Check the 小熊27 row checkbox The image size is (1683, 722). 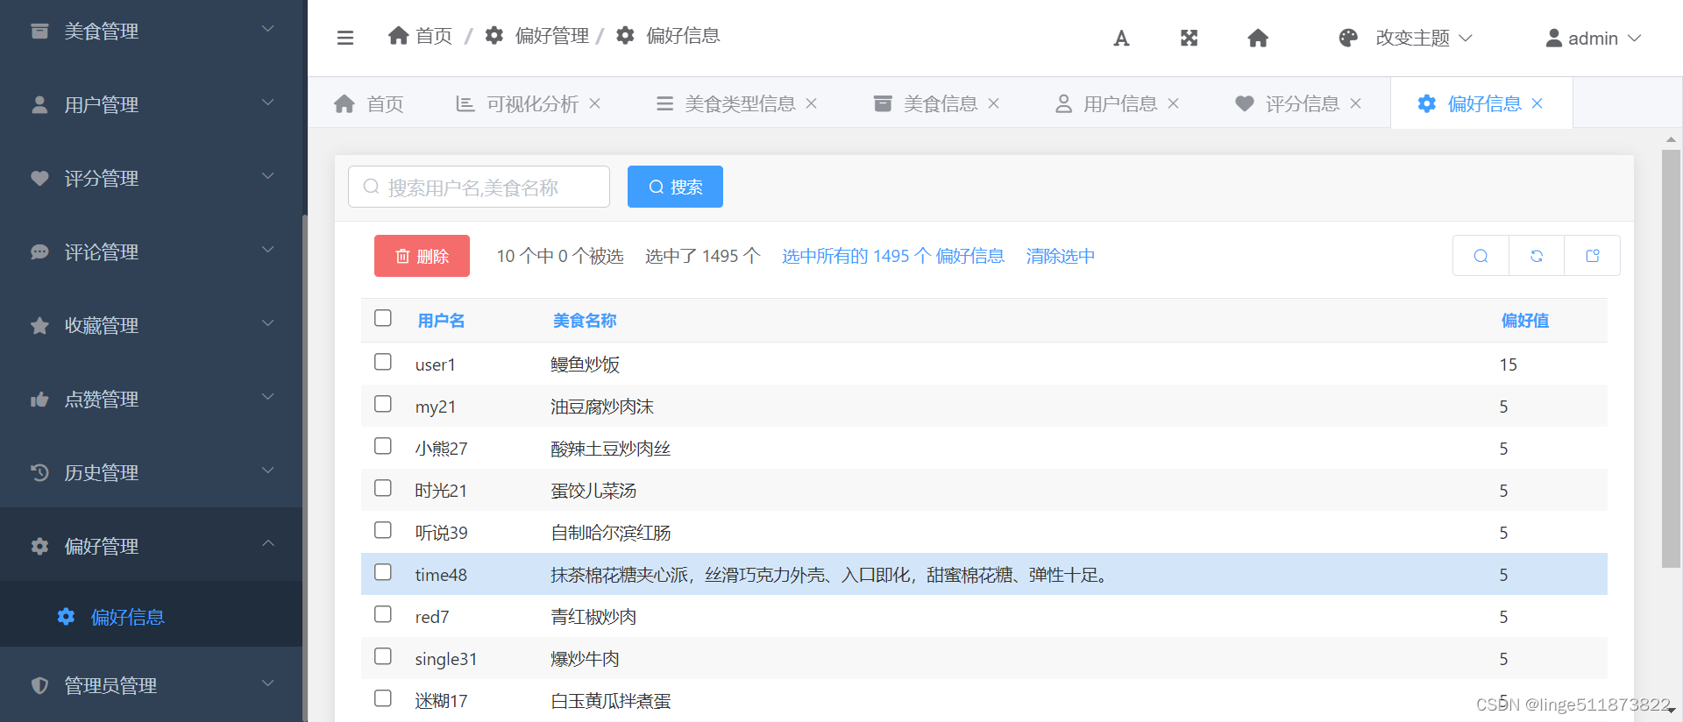383,446
